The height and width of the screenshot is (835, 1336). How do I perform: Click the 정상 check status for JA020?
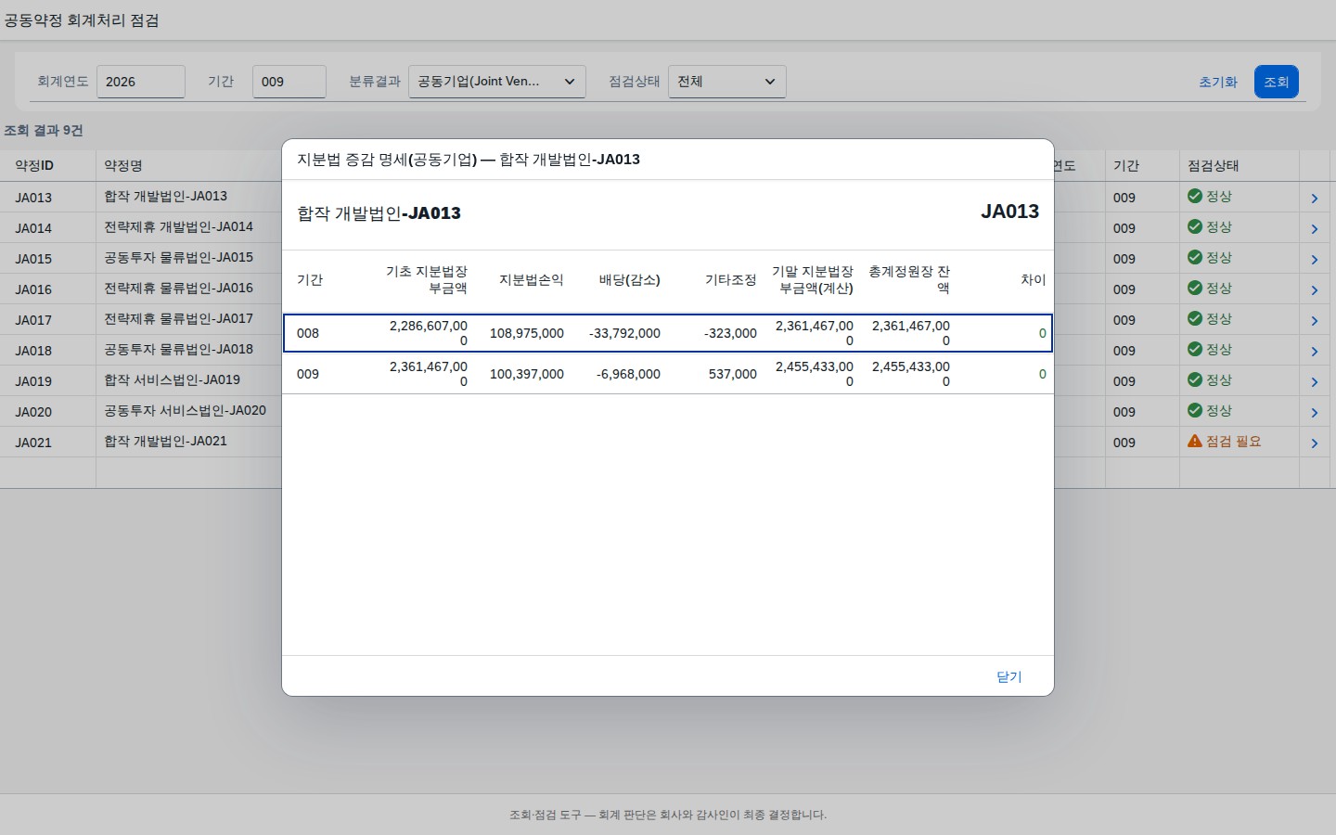pos(1210,411)
